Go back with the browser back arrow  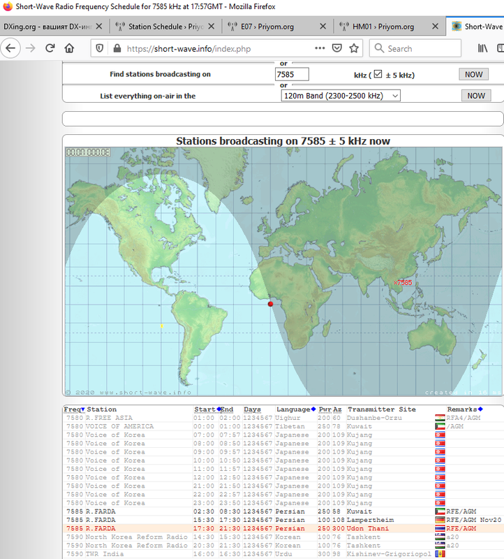(x=10, y=48)
